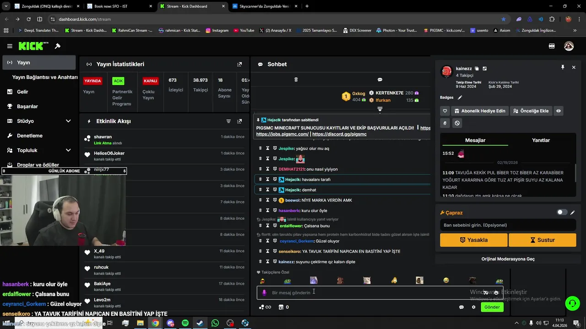Viewport: 586px width, 329px height.
Task: Bookmark page with star in address bar
Action: coord(504,19)
